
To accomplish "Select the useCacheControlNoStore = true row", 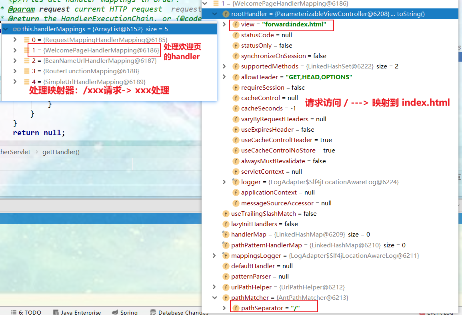I will (284, 150).
